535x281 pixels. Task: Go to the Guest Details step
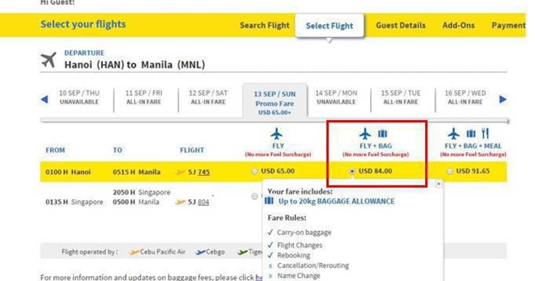coord(401,25)
